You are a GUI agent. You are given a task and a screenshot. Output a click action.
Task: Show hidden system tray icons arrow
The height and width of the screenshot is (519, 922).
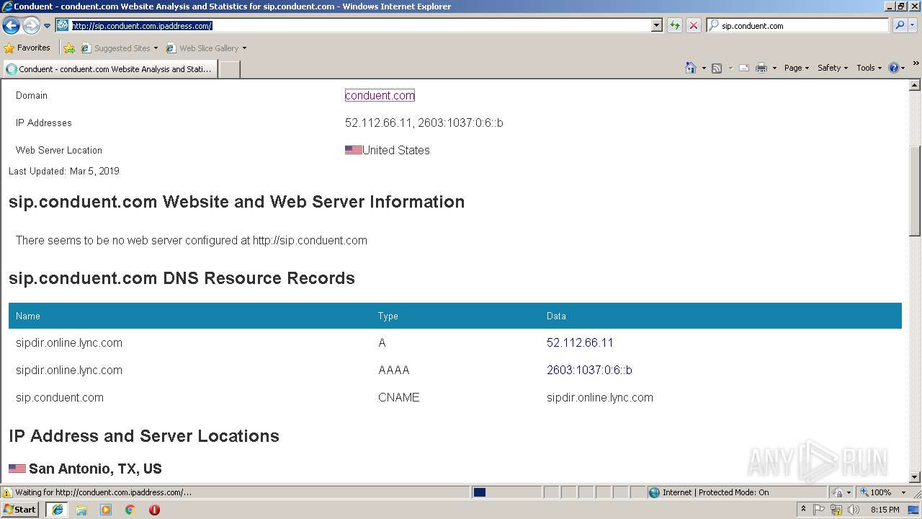click(803, 510)
